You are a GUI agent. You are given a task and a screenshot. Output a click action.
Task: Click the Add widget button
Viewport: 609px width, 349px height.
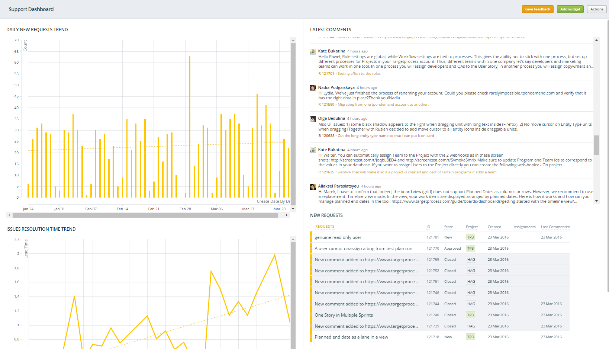click(570, 9)
